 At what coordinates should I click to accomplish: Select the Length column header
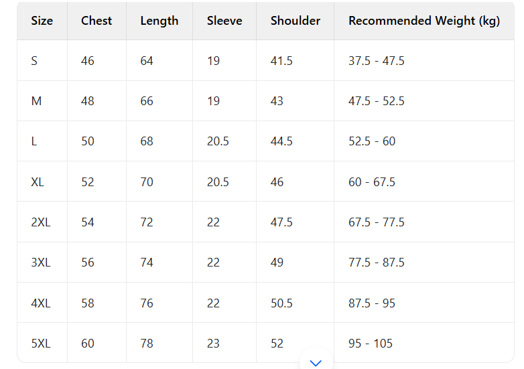point(159,21)
